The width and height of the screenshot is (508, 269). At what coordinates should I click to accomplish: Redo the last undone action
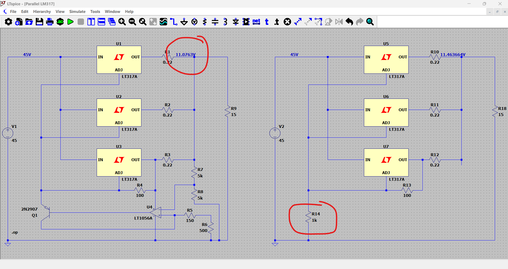click(x=360, y=22)
